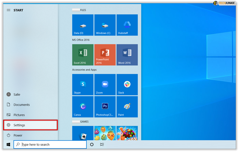
Task: Open Task View from the taskbar
Action: [x=102, y=144]
